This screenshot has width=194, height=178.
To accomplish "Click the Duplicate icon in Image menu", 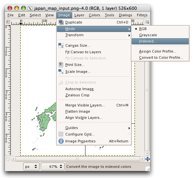I will pos(61,22).
